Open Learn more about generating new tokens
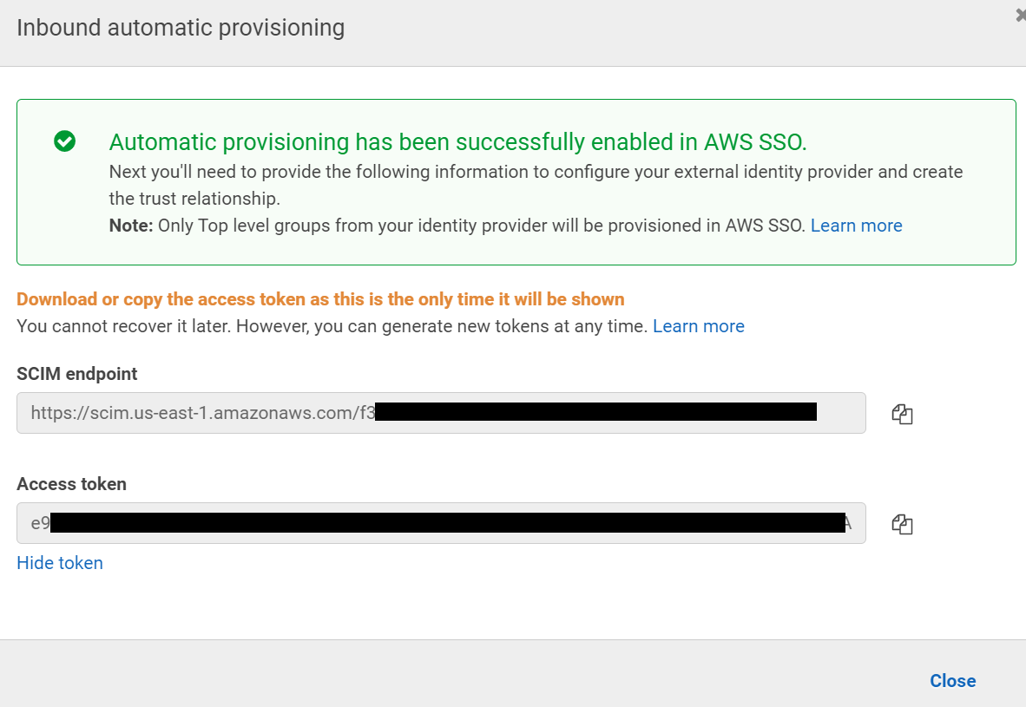This screenshot has width=1026, height=707. point(698,326)
